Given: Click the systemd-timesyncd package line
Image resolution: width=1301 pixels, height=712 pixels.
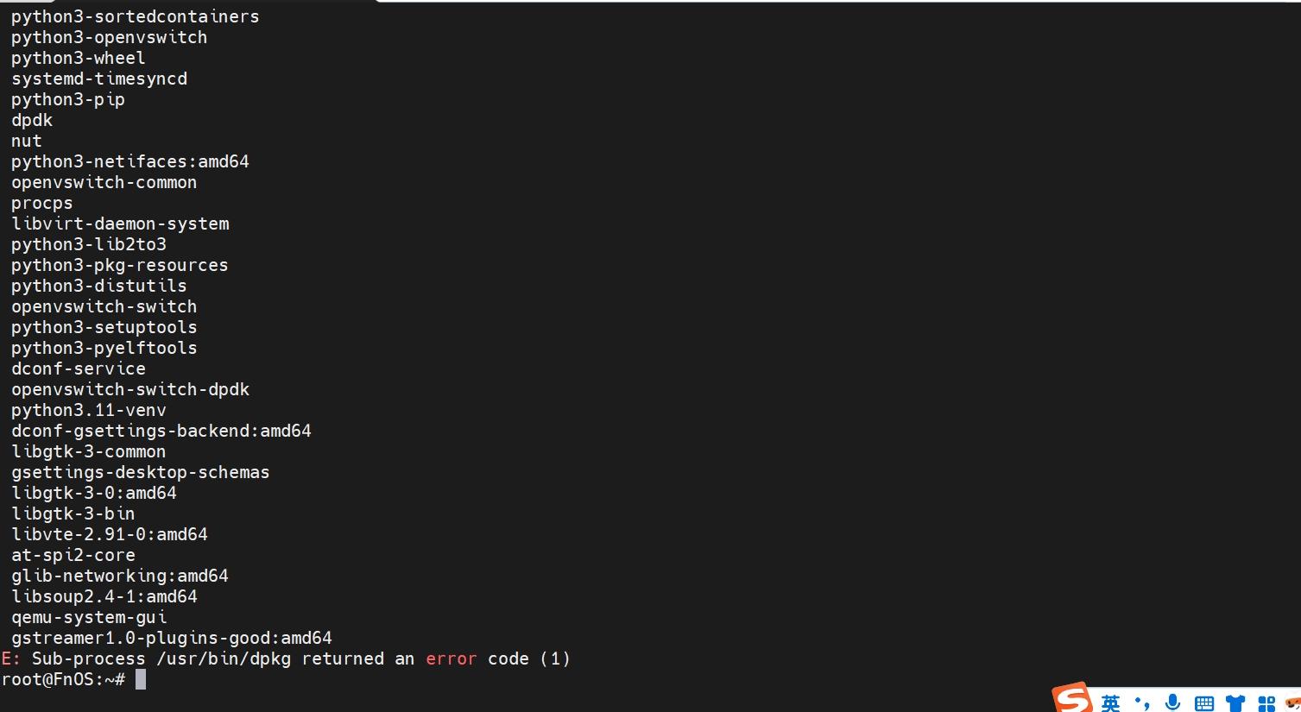Looking at the screenshot, I should (99, 79).
